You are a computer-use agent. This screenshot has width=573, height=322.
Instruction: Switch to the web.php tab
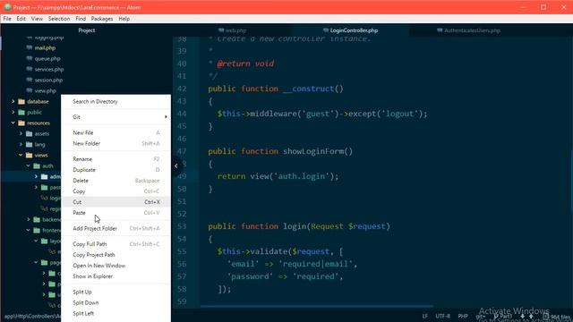pyautogui.click(x=233, y=30)
